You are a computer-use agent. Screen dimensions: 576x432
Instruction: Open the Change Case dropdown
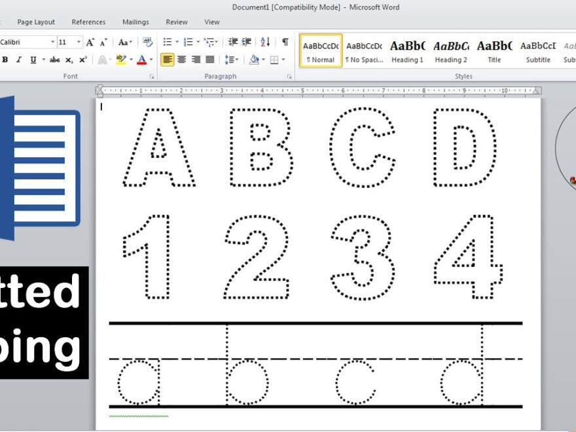click(x=125, y=43)
